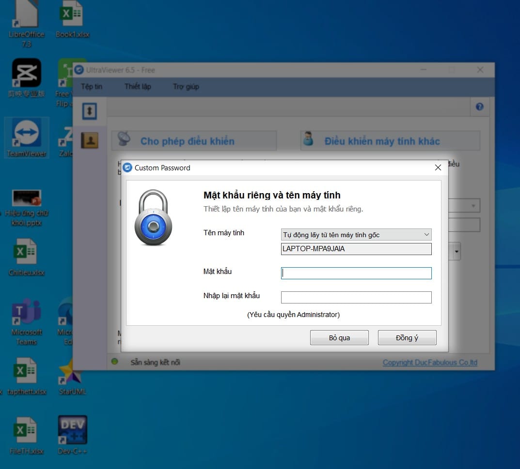Select the contacts sidebar icon in UltraViewer

point(90,140)
